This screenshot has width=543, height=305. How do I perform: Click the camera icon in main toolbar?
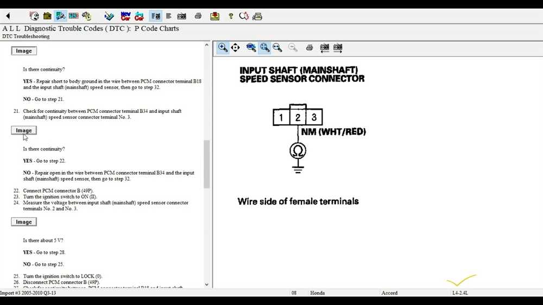[x=181, y=16]
